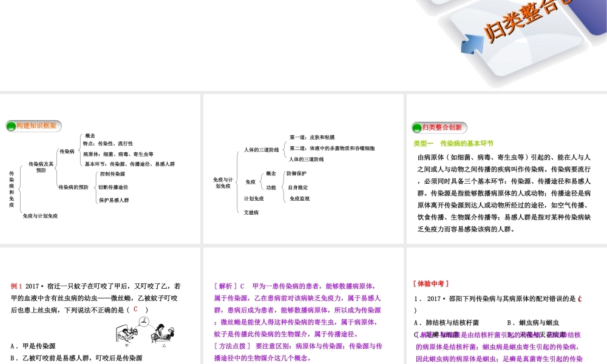Select option B．乙被叮咬前是易感人群
607x364 pixels.
click(76, 358)
